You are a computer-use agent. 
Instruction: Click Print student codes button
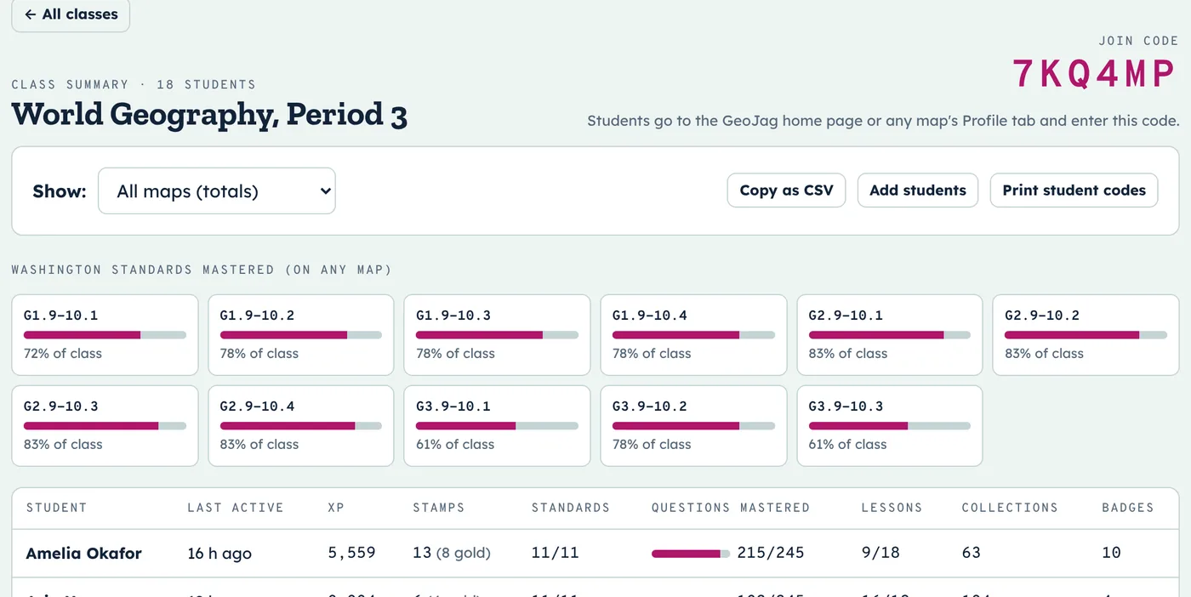tap(1074, 190)
